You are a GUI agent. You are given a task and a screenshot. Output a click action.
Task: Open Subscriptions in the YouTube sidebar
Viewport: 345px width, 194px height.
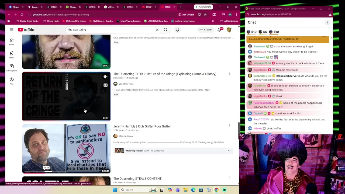tap(12, 68)
